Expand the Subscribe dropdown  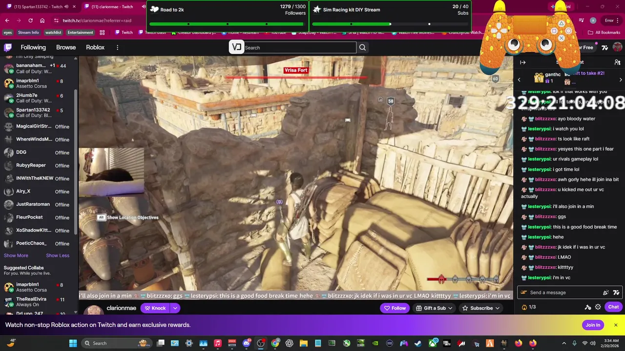coord(481,308)
